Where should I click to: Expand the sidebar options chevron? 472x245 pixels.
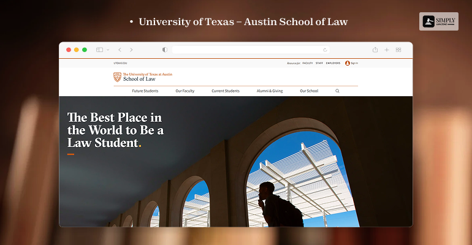pyautogui.click(x=108, y=50)
